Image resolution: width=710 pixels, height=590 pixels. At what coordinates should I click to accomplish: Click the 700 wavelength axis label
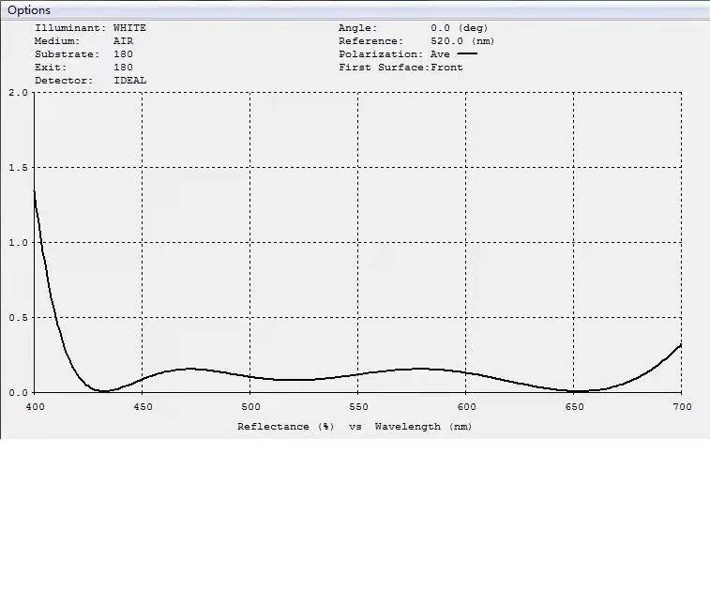point(682,407)
